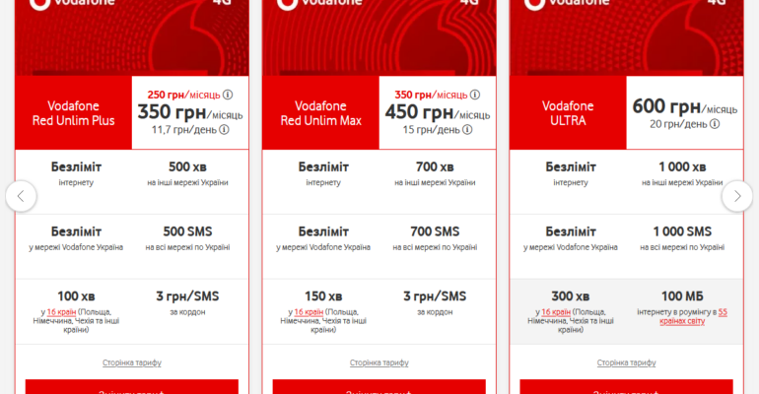
Task: Click the 600 грн/місяць price
Action: coord(685,106)
